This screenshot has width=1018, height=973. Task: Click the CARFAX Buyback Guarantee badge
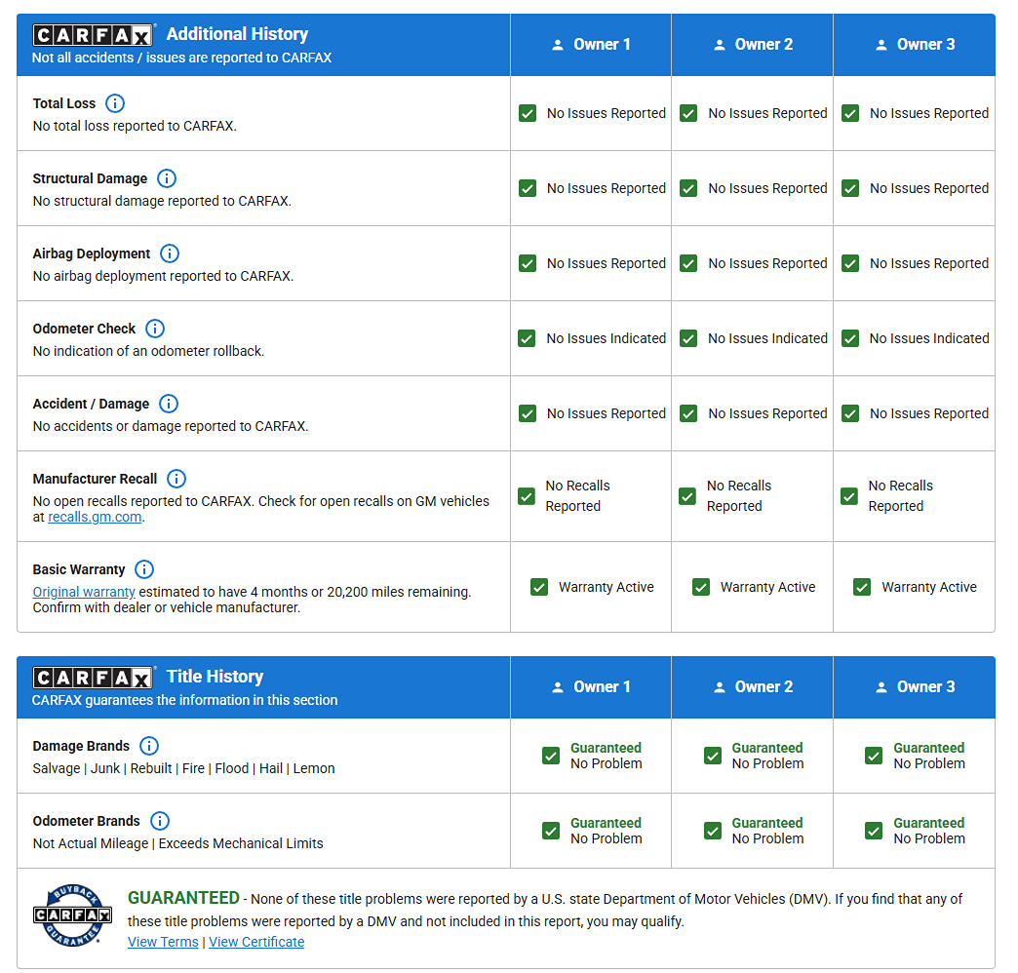tap(73, 915)
